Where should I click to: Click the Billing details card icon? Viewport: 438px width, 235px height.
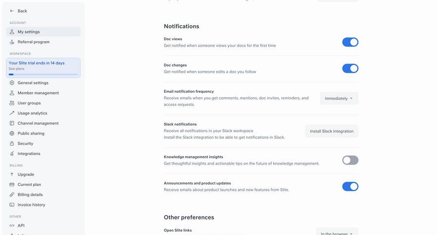pyautogui.click(x=12, y=195)
